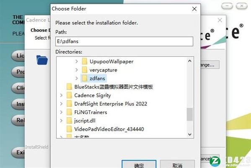Click the directory list scroll up arrow
251x168 pixels.
tap(190, 61)
